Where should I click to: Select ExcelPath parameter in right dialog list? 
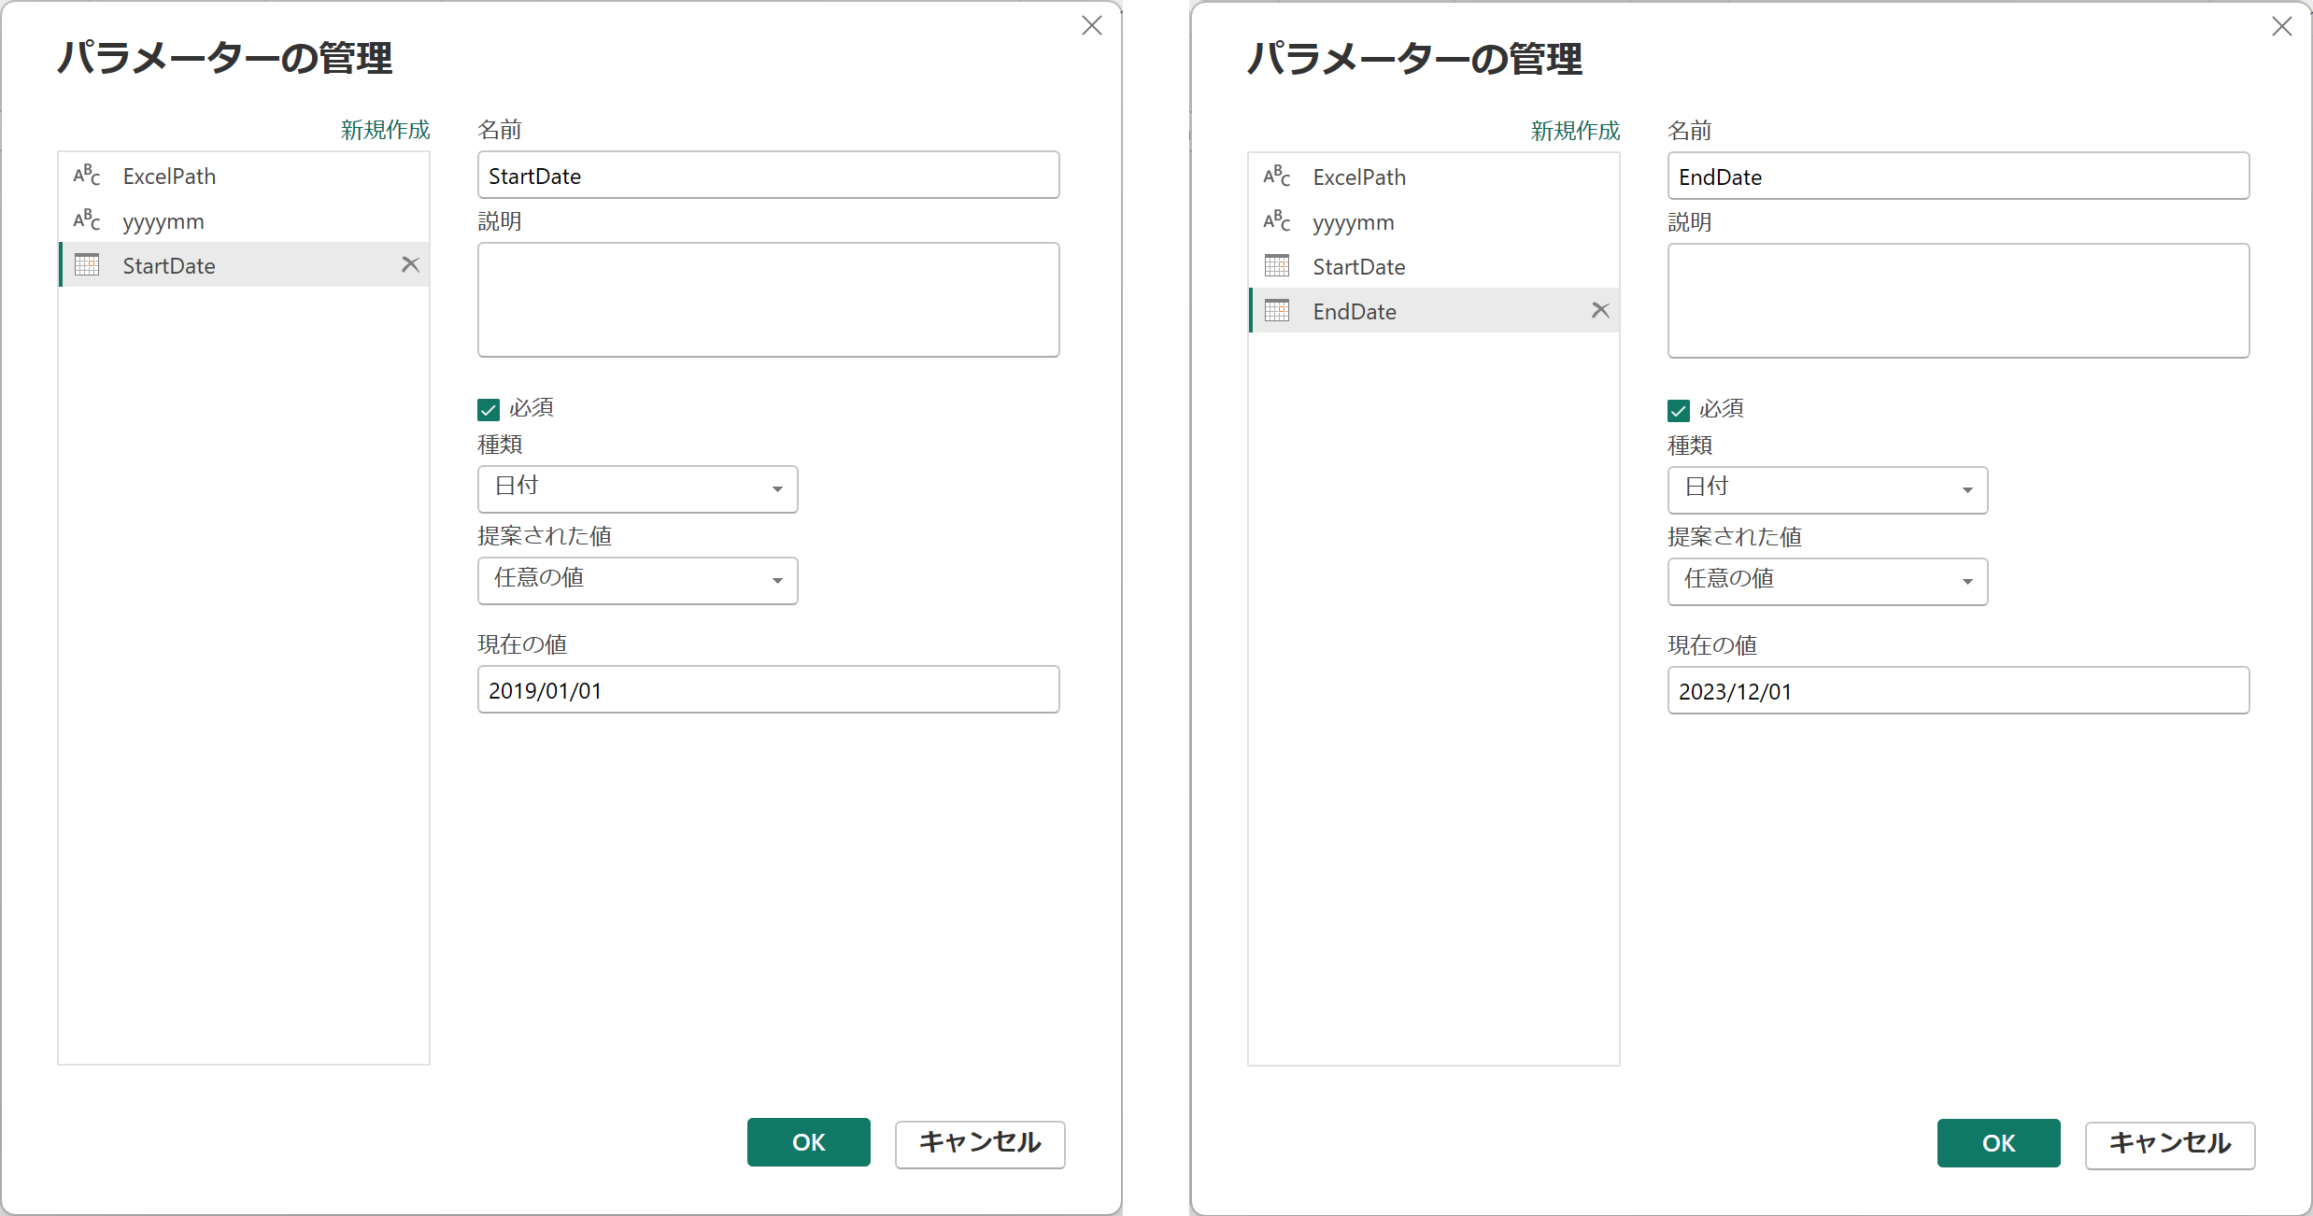[x=1359, y=177]
